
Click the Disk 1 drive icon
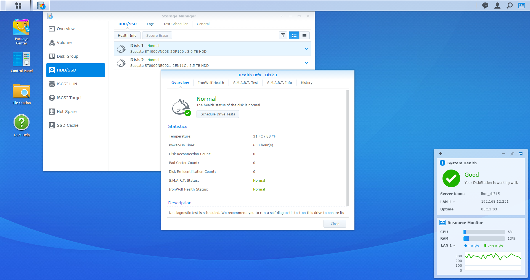121,49
